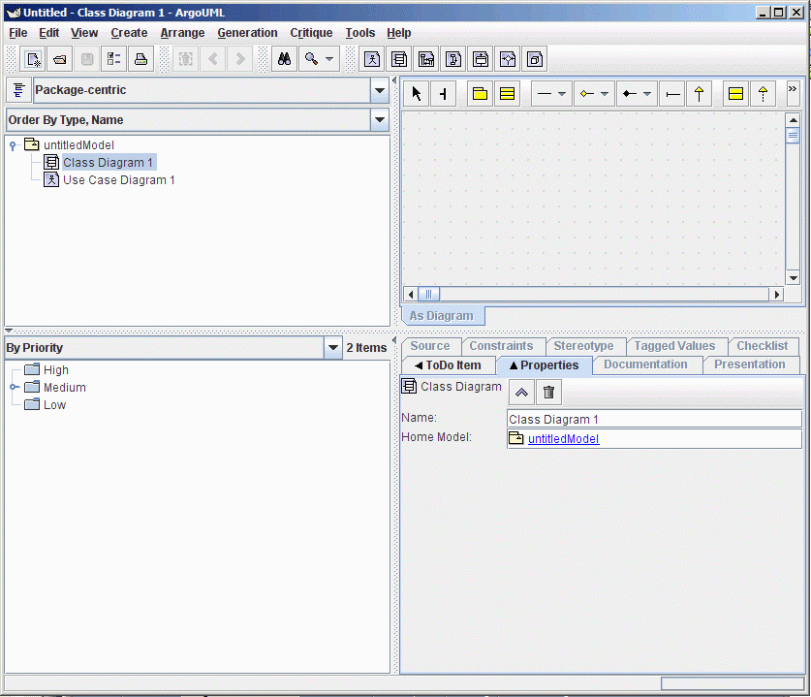
Task: Click the diagram's horizontal scrollbar right arrow
Action: click(x=776, y=295)
